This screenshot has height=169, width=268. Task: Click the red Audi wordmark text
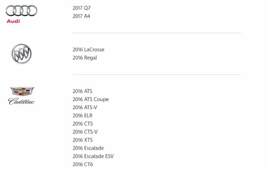click(13, 21)
